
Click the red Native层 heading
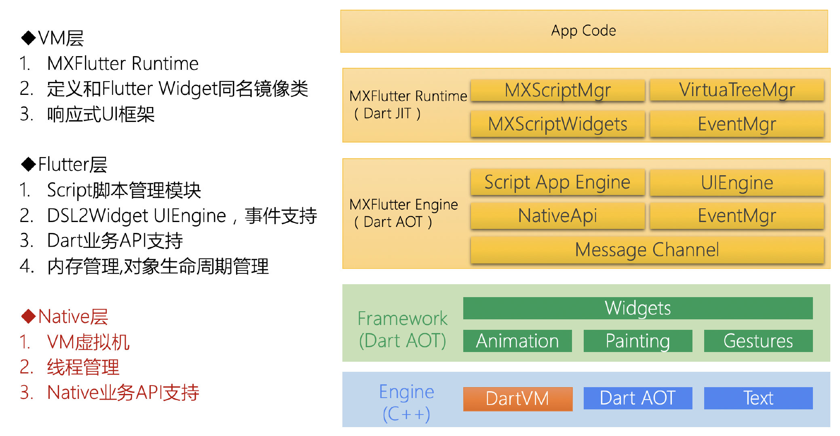[65, 317]
